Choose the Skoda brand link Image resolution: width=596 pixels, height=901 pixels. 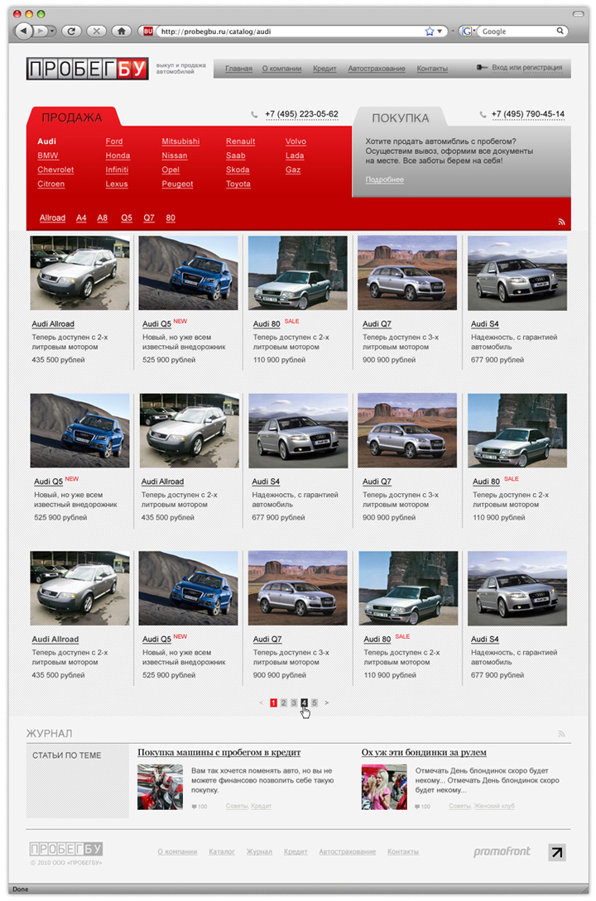pyautogui.click(x=238, y=170)
